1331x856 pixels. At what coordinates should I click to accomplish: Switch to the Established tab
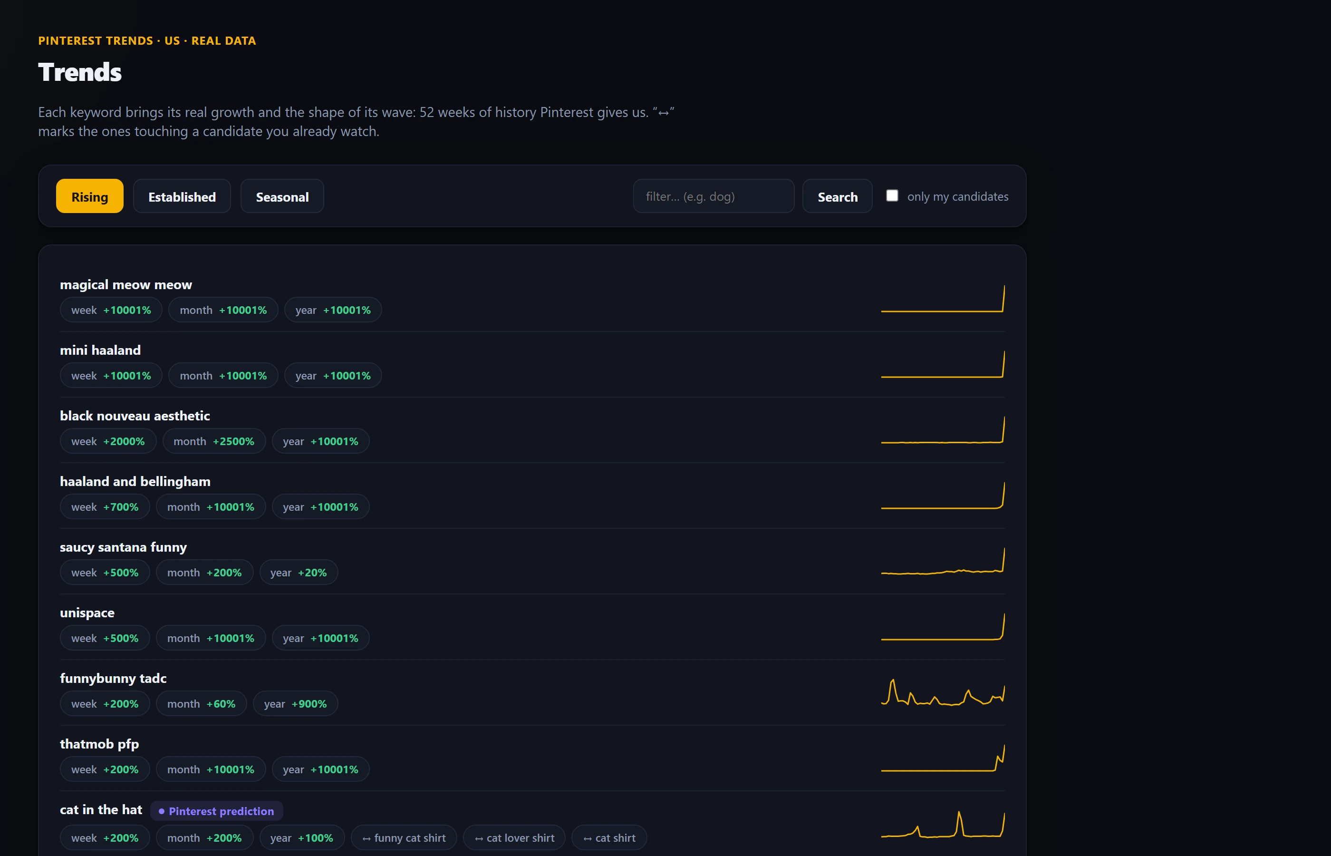coord(182,196)
